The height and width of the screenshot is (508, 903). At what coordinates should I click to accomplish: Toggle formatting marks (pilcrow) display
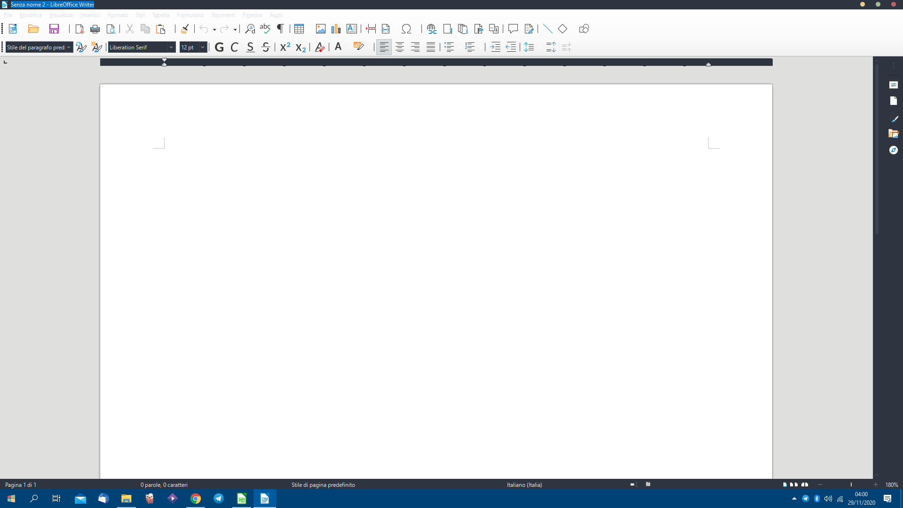281,29
